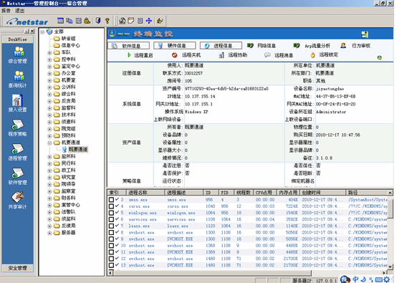Expand the 技术科 folder node
This screenshot has width=397, height=283.
click(x=49, y=115)
